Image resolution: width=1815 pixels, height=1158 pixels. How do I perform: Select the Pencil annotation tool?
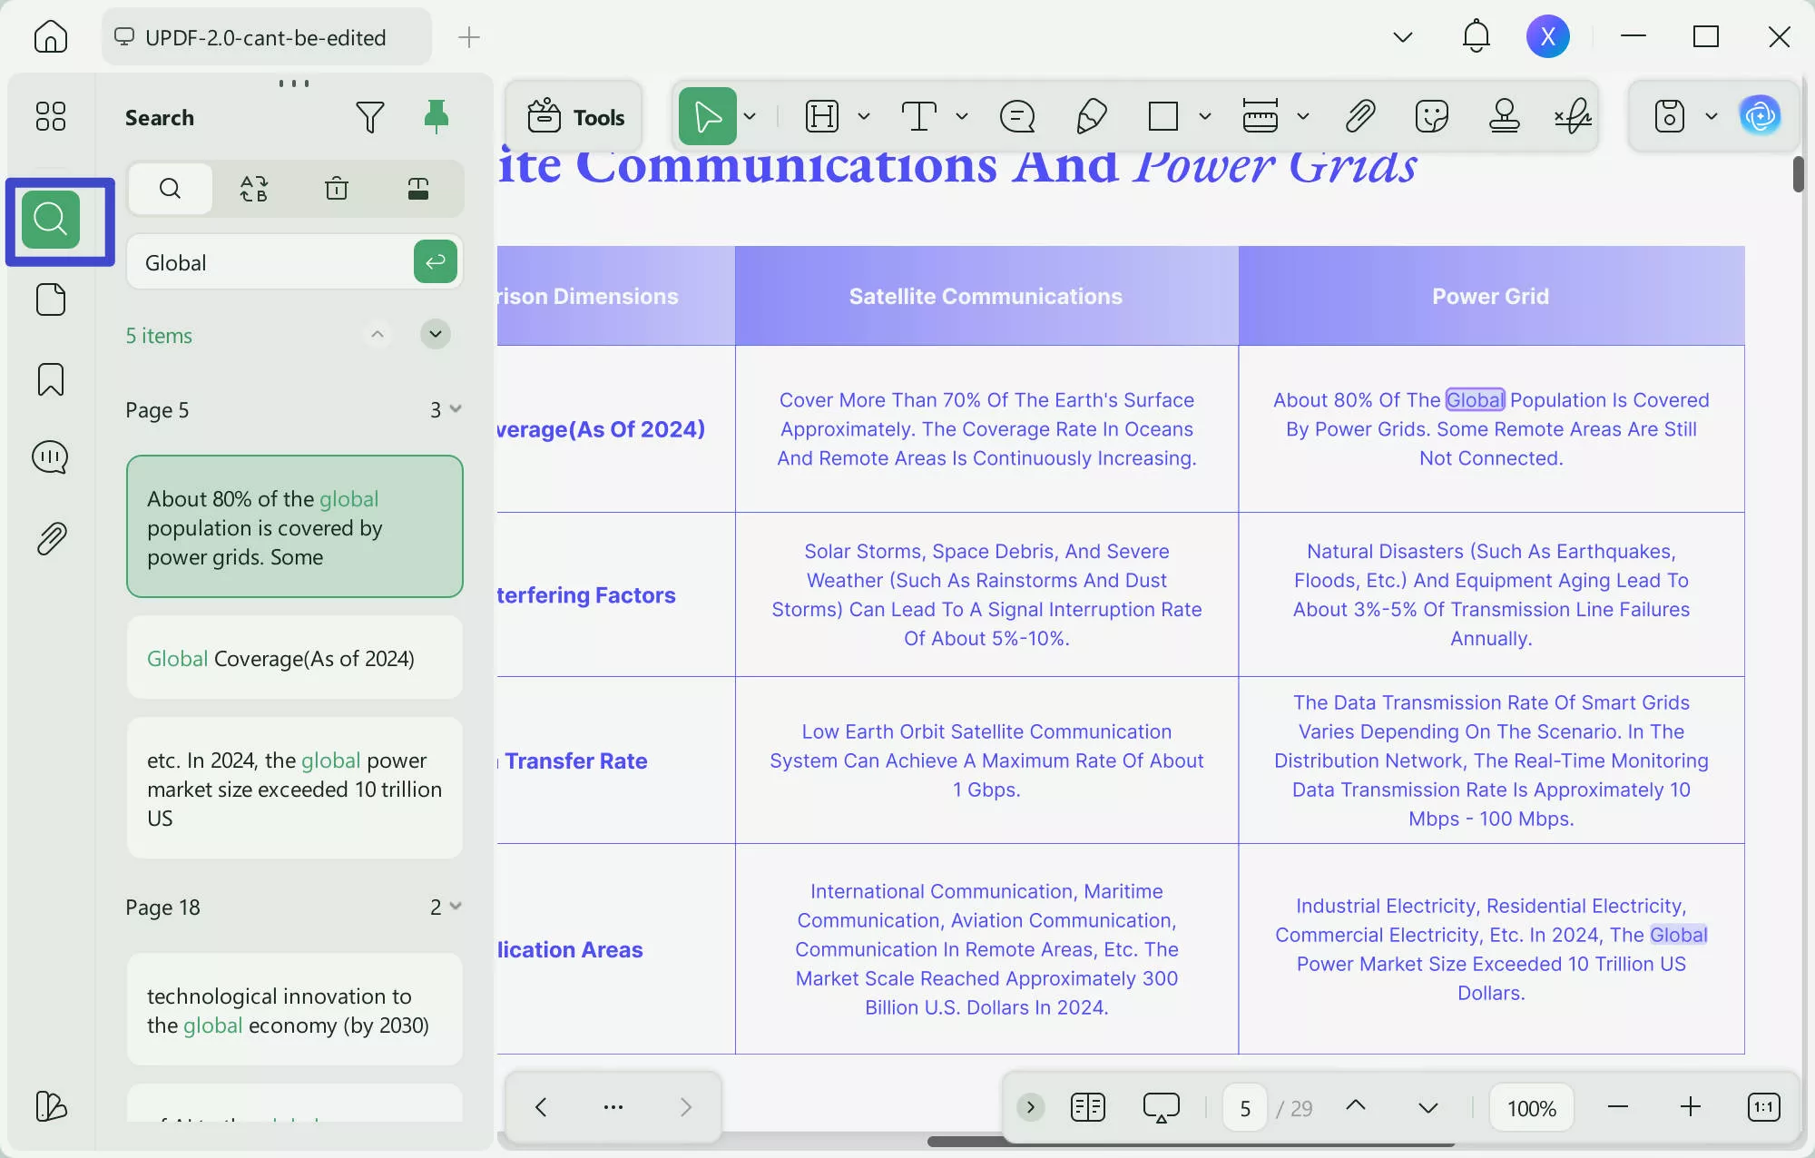coord(1092,116)
